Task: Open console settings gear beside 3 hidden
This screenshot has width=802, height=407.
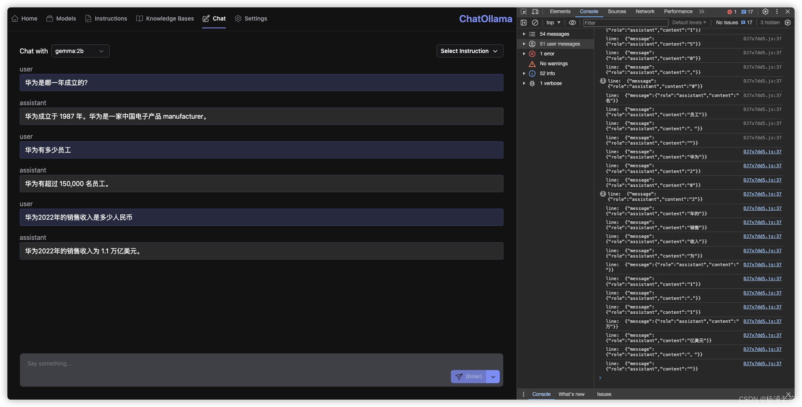Action: click(x=788, y=23)
